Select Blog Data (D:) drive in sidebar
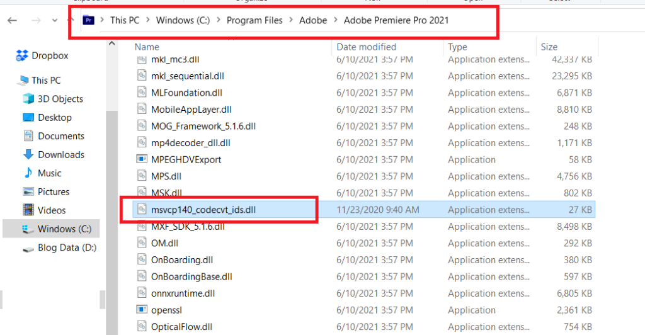This screenshot has height=335, width=645. pyautogui.click(x=67, y=247)
